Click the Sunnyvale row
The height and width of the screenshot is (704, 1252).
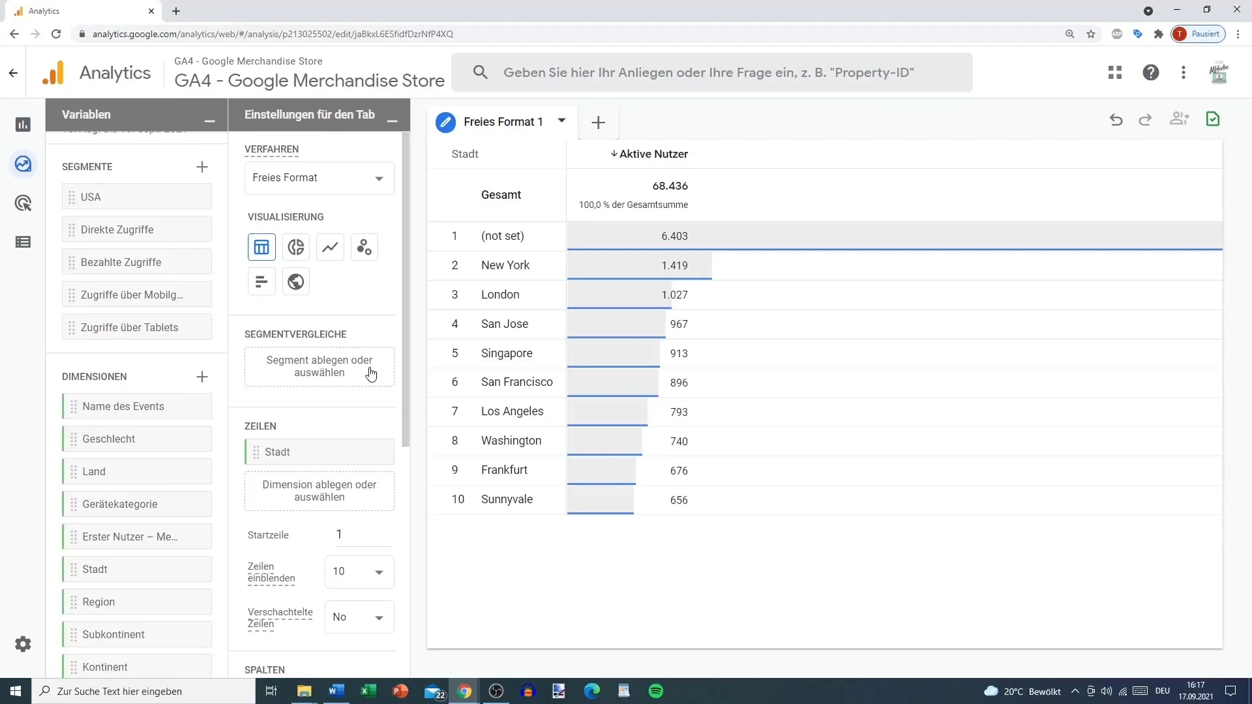(825, 499)
